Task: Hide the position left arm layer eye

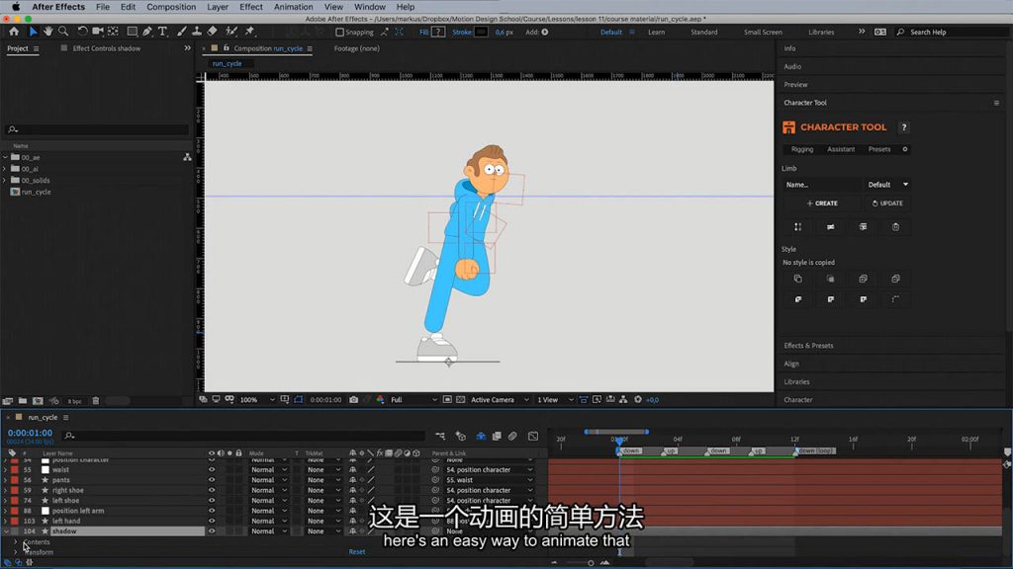Action: pyautogui.click(x=212, y=511)
